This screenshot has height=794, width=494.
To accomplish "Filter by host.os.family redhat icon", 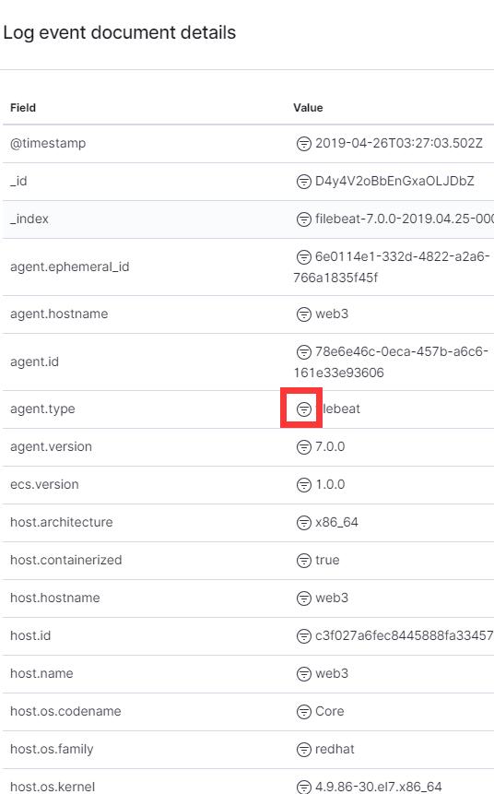I will pos(304,750).
